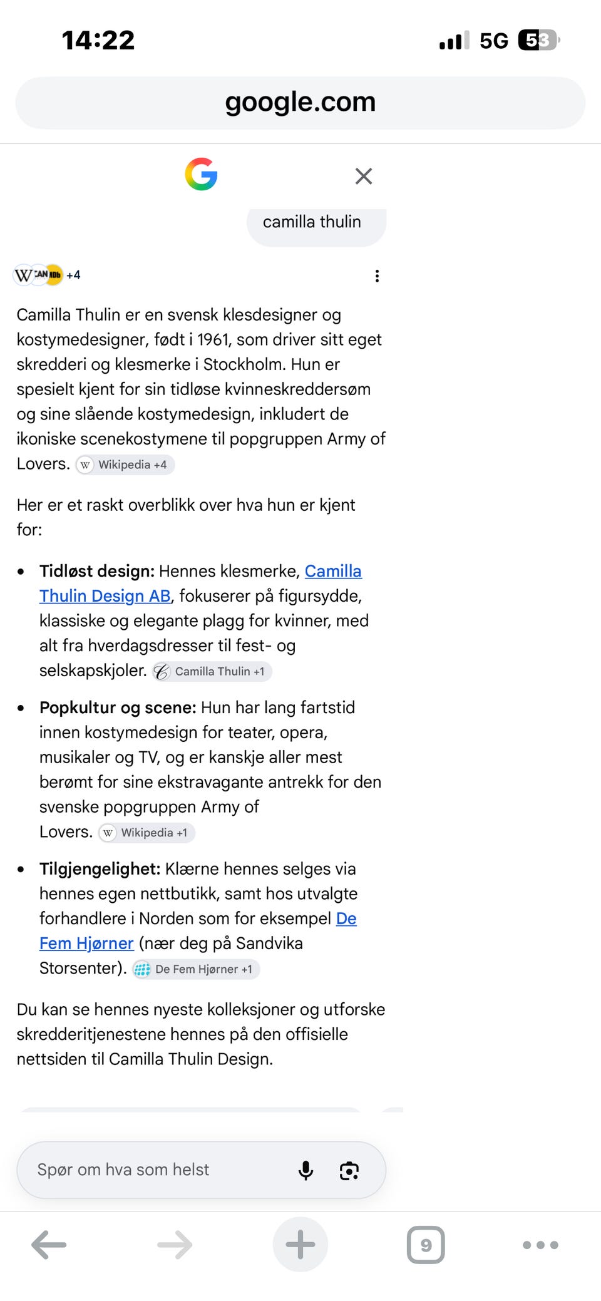This screenshot has height=1301, width=601.
Task: Show the 9 open tabs switcher
Action: coord(426,1245)
